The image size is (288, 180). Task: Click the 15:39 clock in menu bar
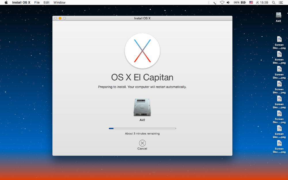[262, 3]
